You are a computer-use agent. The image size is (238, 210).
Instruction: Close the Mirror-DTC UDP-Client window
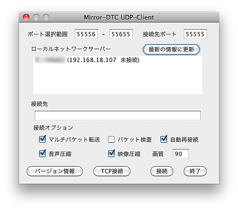pos(26,17)
